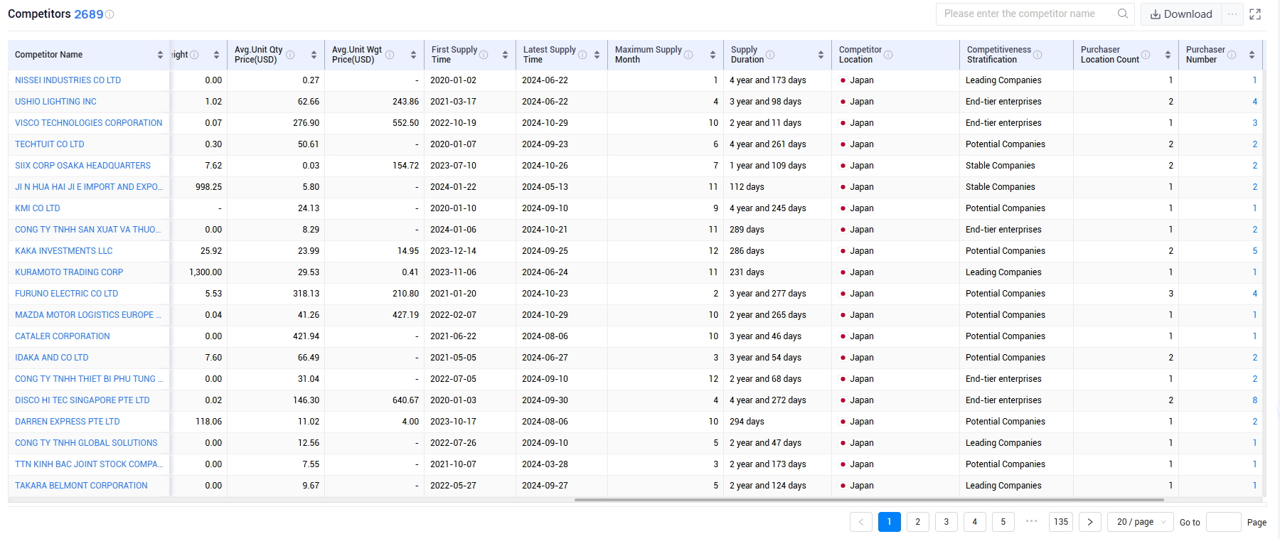Expand table to fullscreen
Viewport: 1280px width, 539px height.
point(1255,14)
